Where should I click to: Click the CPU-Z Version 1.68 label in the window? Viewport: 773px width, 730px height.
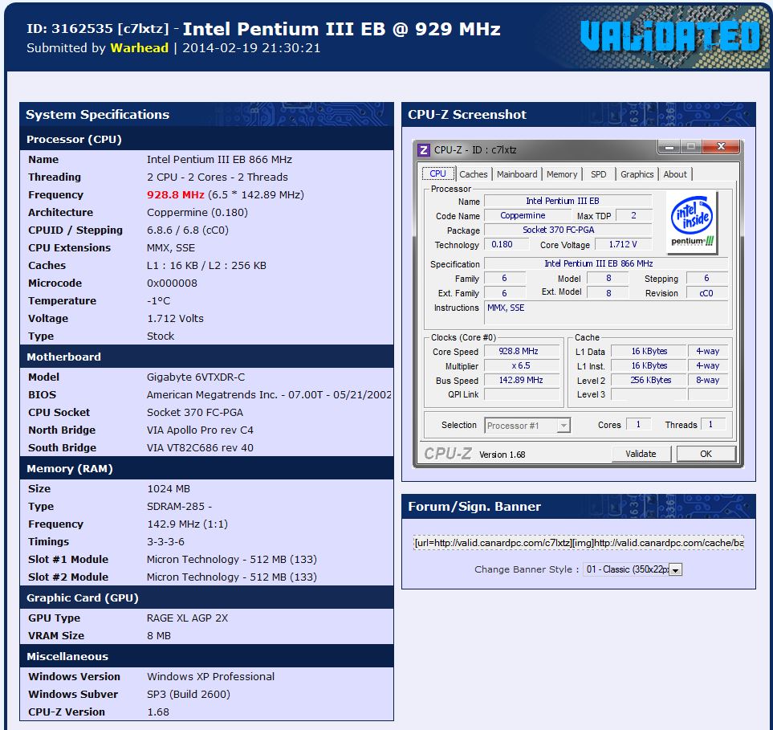click(x=502, y=455)
